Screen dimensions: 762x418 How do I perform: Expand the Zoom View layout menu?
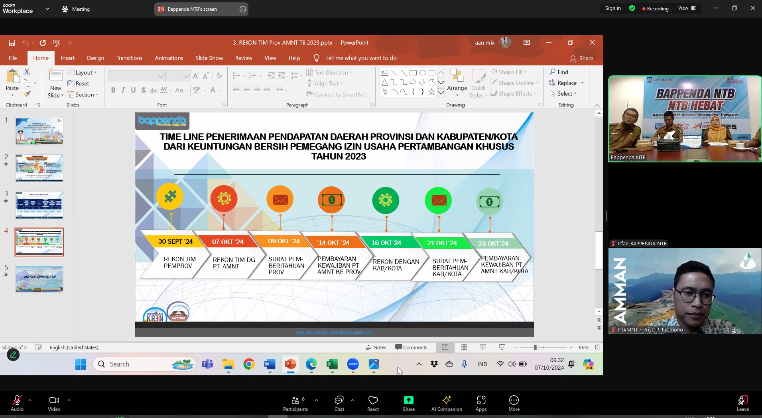pyautogui.click(x=687, y=8)
